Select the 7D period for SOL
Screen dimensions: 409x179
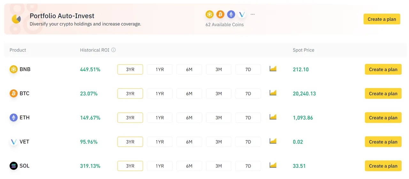pos(248,166)
